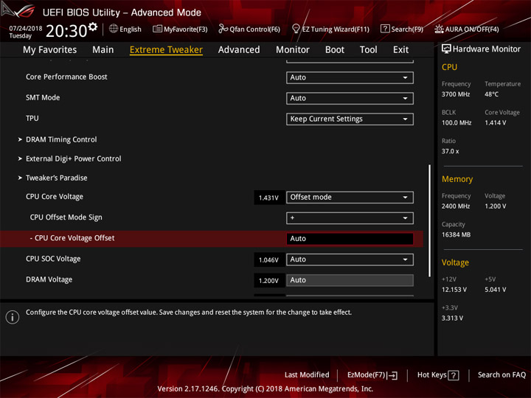Select the TPU setting label
This screenshot has height=398, width=531.
pyautogui.click(x=32, y=118)
